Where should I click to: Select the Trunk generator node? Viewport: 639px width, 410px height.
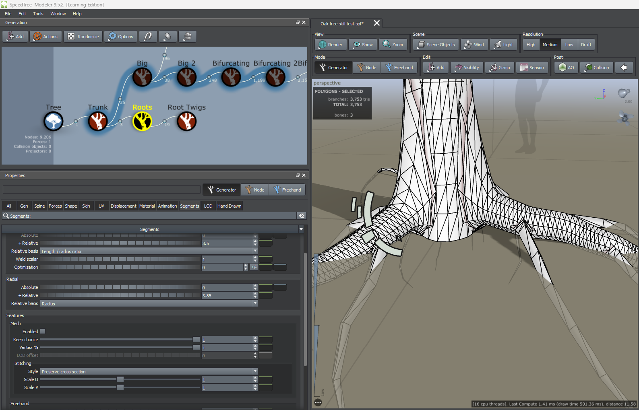pyautogui.click(x=98, y=121)
